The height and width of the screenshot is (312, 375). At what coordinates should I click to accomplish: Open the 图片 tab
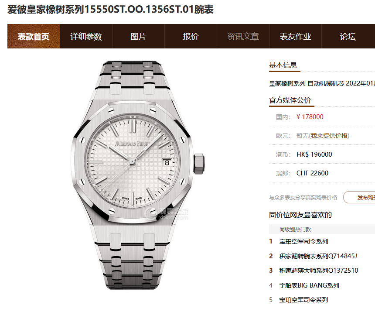click(138, 36)
